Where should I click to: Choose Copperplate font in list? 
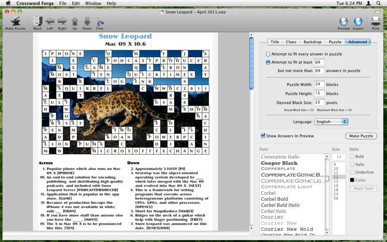(x=278, y=168)
